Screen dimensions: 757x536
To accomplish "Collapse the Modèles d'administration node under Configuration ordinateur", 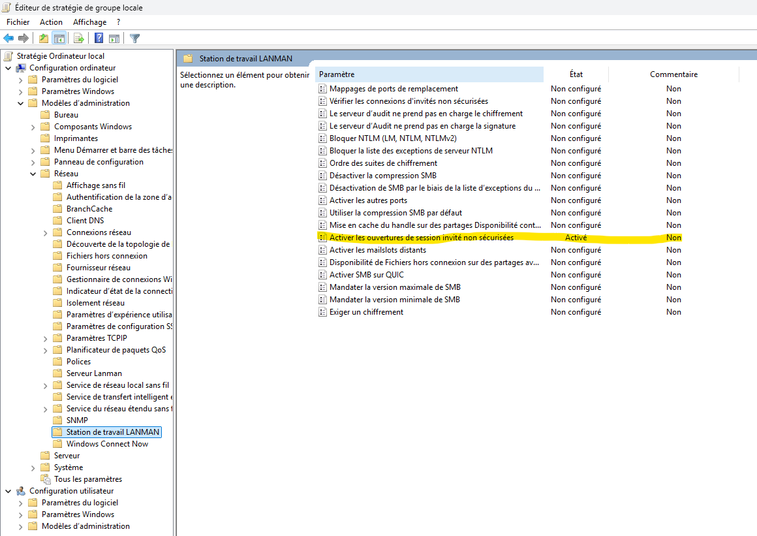I will point(20,103).
